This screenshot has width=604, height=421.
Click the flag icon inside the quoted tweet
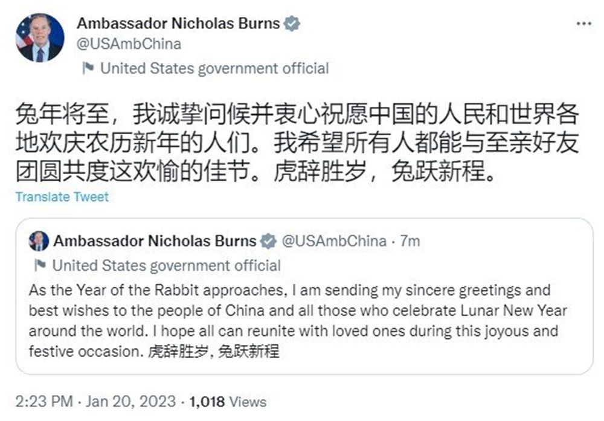[x=40, y=265]
